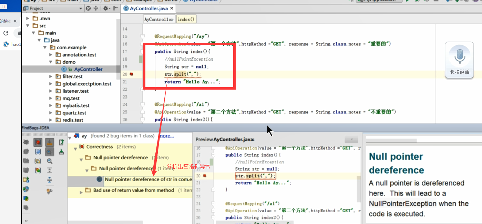
Task: Expand the annotation.test package
Action: point(51,55)
